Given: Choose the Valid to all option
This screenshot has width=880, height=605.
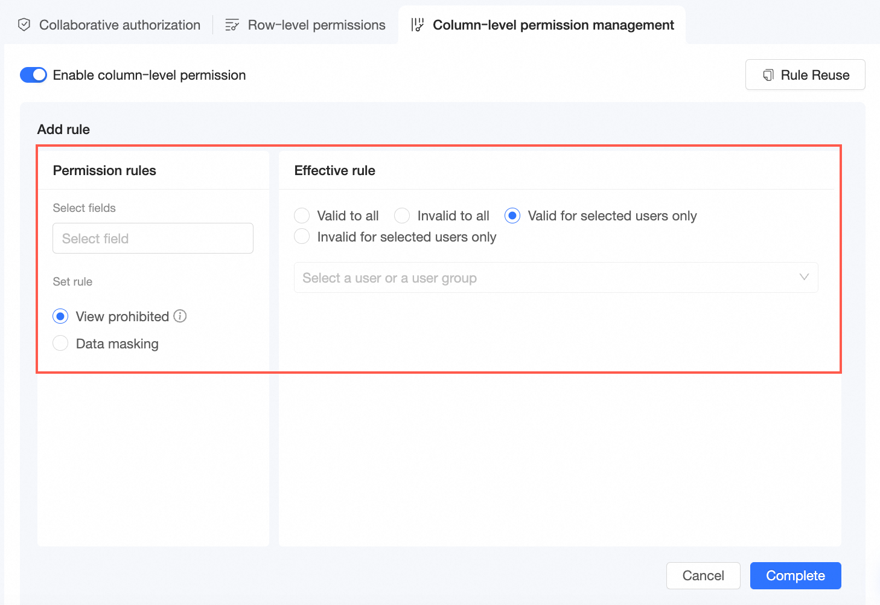Looking at the screenshot, I should (x=302, y=216).
